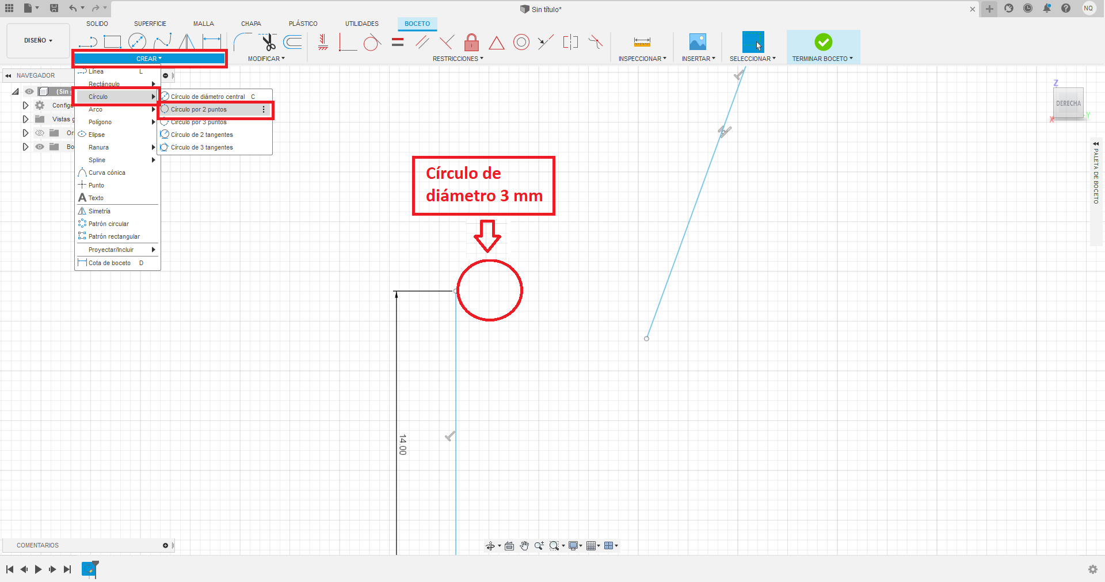Viewport: 1105px width, 582px height.
Task: Expand the Configuración node in the browser
Action: pyautogui.click(x=25, y=105)
